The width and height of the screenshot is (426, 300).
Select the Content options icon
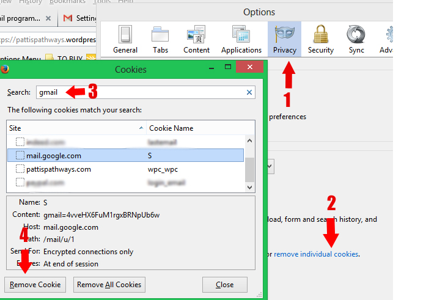(x=196, y=39)
